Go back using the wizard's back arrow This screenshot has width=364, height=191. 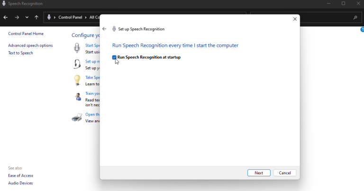(104, 29)
